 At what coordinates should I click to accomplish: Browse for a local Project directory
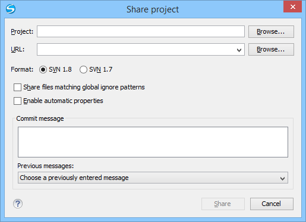pos(271,31)
